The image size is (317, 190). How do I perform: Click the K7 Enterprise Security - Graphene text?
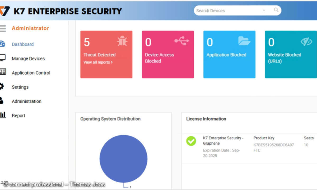pyautogui.click(x=223, y=141)
